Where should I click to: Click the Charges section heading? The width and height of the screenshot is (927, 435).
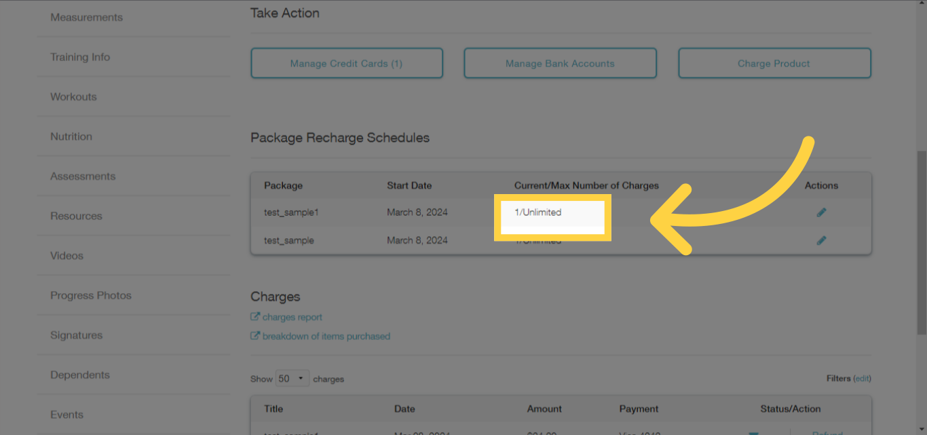275,297
